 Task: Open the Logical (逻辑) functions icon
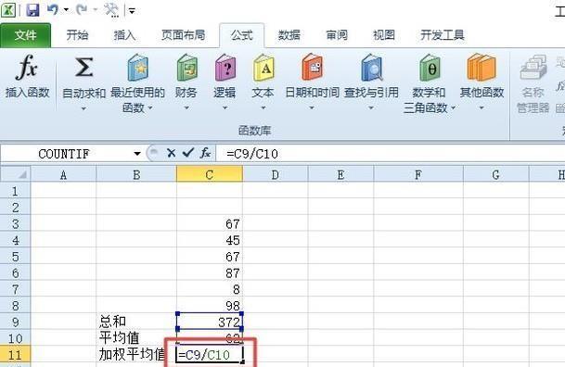[225, 68]
